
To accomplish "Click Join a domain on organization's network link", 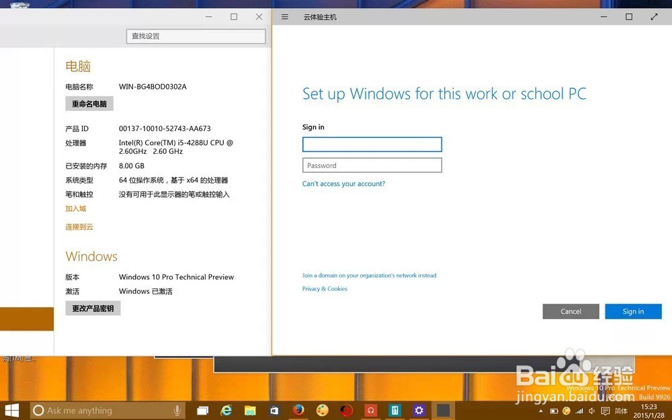I will [x=369, y=275].
